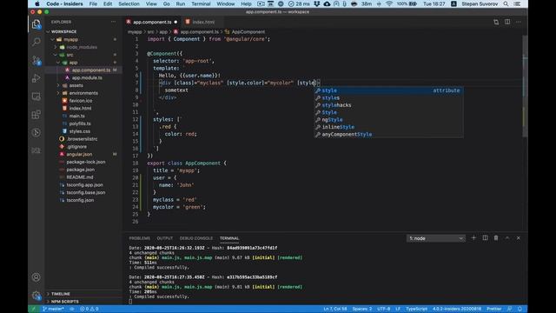
Task: Collapse the WORKSPACE section
Action: click(x=83, y=31)
